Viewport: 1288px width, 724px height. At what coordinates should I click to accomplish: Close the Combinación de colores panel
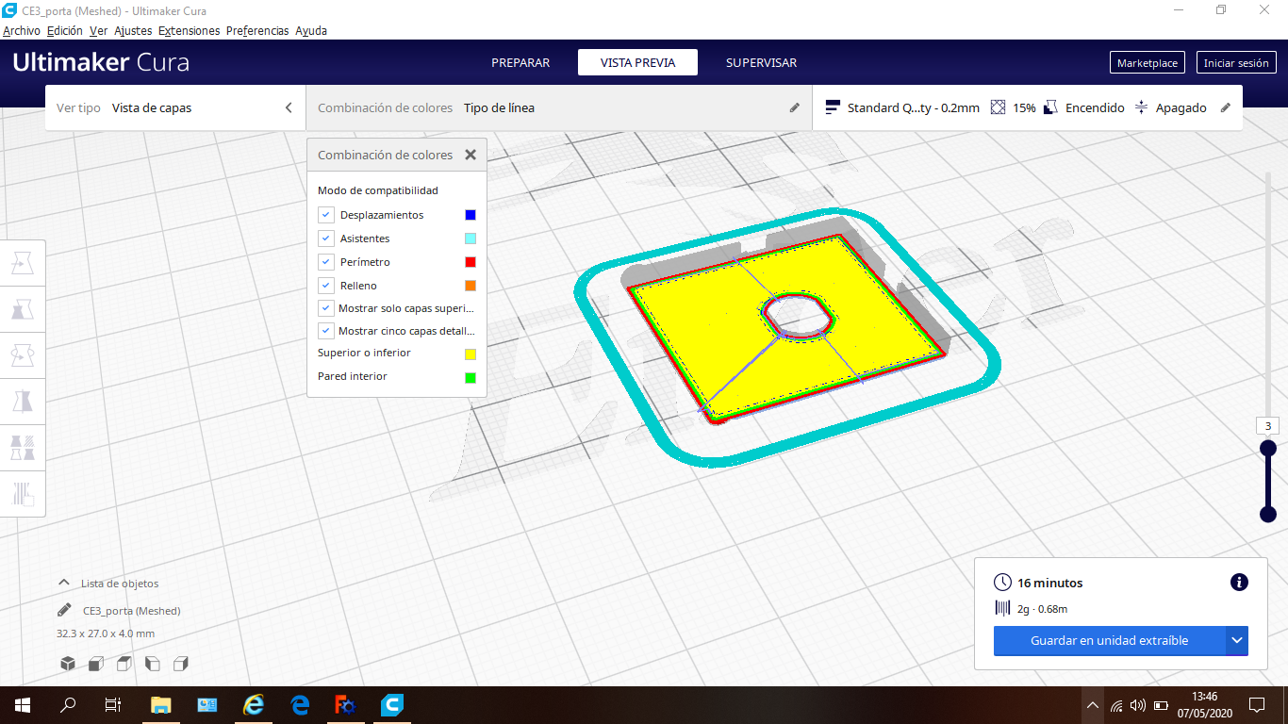471,155
